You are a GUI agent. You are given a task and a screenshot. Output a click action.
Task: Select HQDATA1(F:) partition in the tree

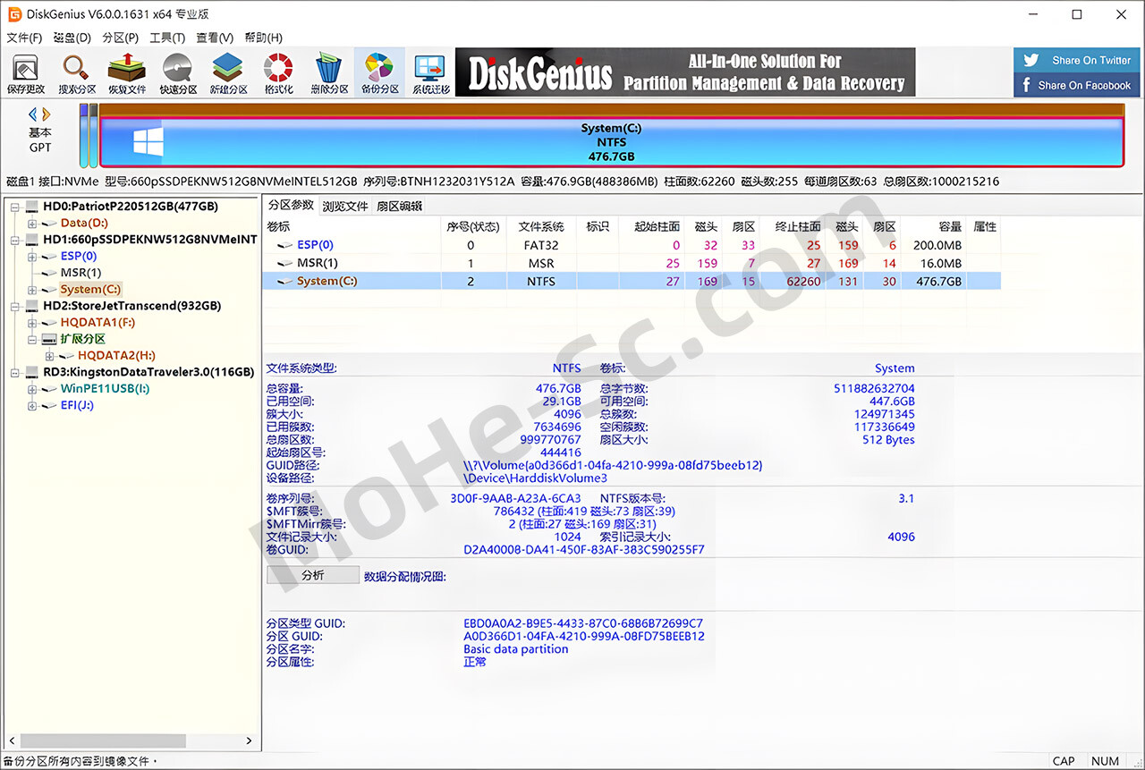(98, 323)
